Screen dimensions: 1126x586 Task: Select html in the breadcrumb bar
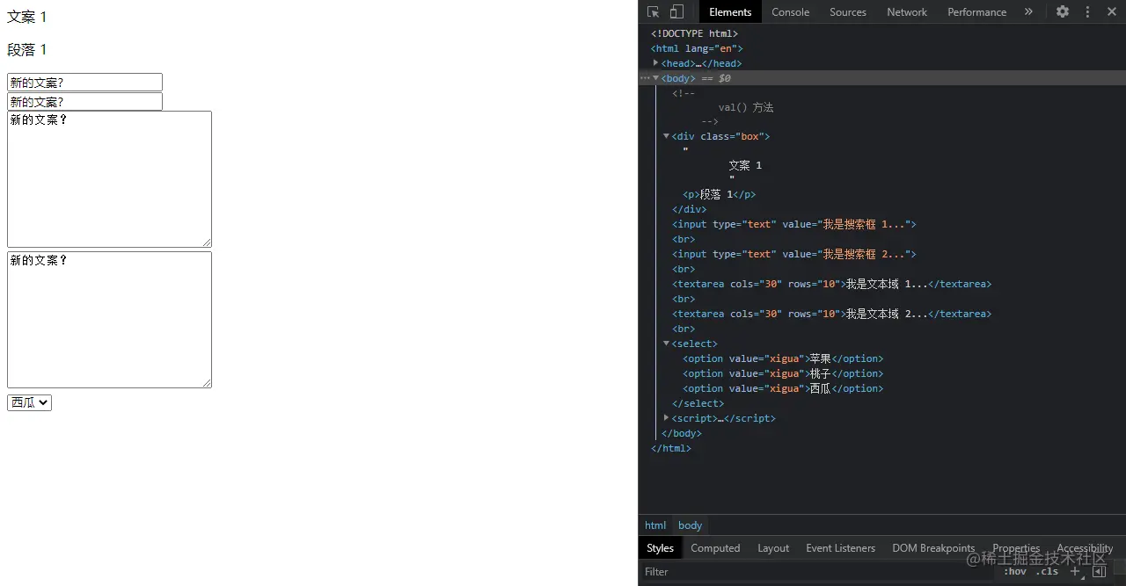[655, 525]
